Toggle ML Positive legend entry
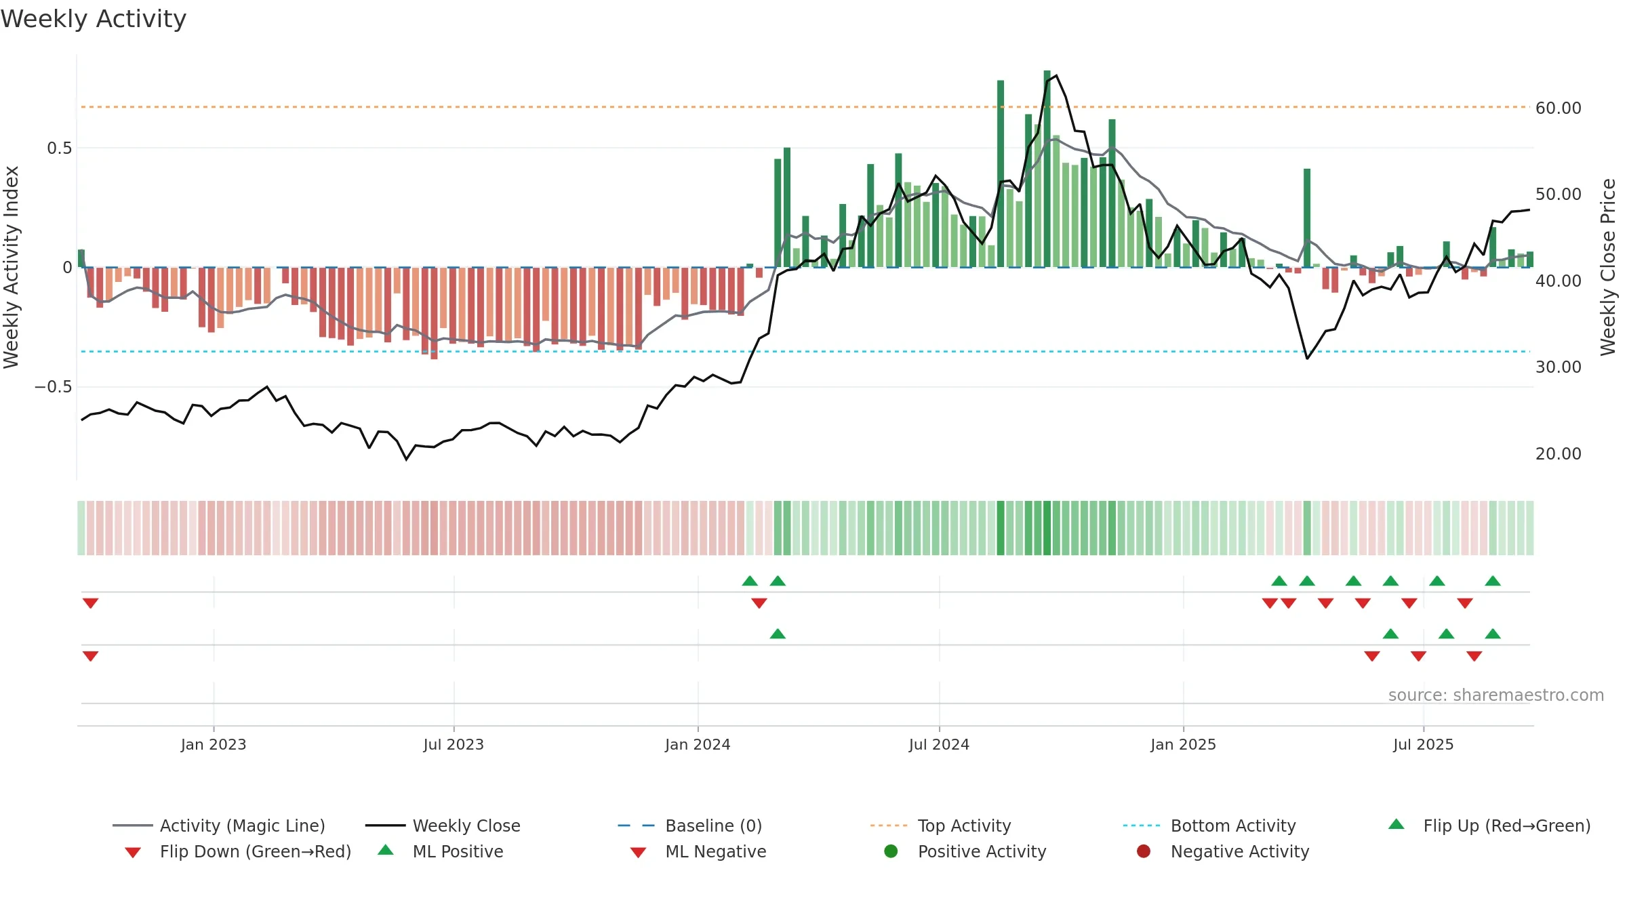This screenshot has height=915, width=1627. click(x=441, y=851)
